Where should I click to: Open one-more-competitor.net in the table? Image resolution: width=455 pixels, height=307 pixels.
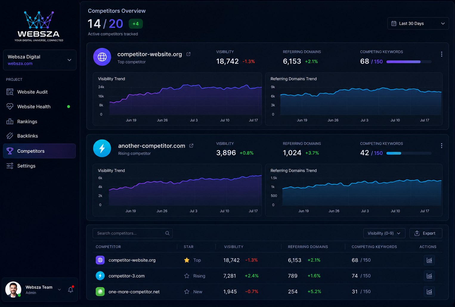tap(134, 292)
